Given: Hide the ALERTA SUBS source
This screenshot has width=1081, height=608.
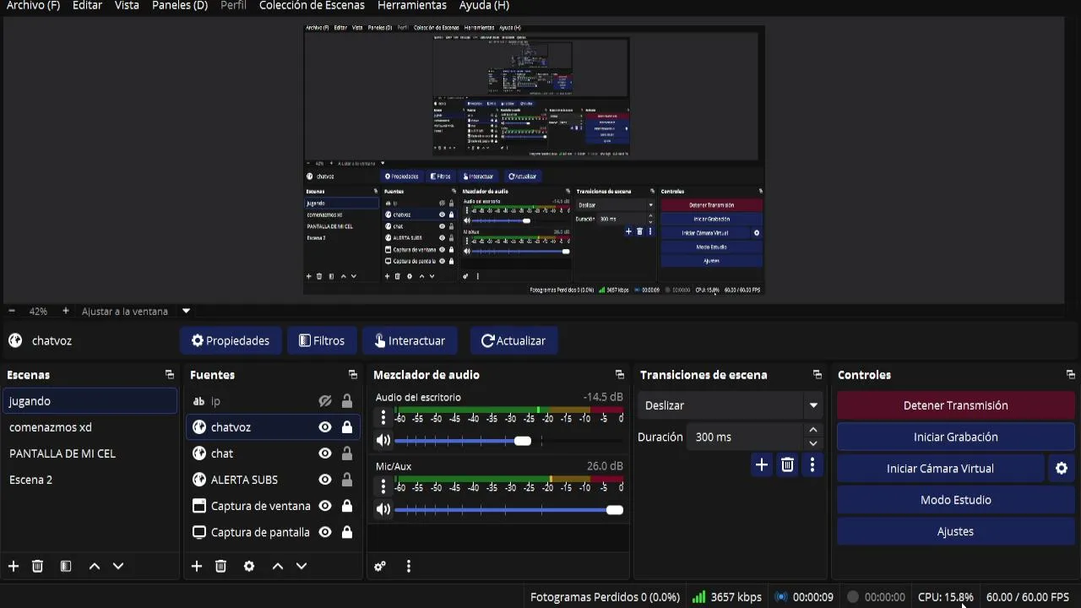Looking at the screenshot, I should pyautogui.click(x=325, y=480).
